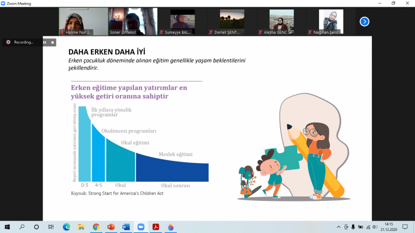Open Windows search from taskbar
This screenshot has width=415, height=233.
coord(22,227)
